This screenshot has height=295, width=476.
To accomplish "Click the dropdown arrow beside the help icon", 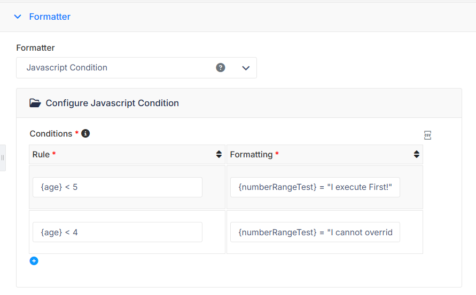I will tap(246, 68).
